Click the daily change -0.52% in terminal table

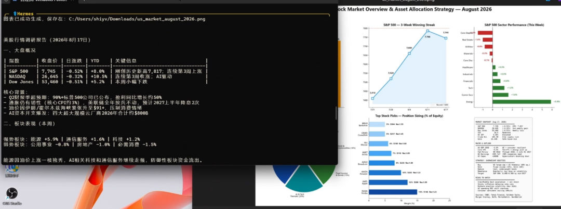point(73,72)
